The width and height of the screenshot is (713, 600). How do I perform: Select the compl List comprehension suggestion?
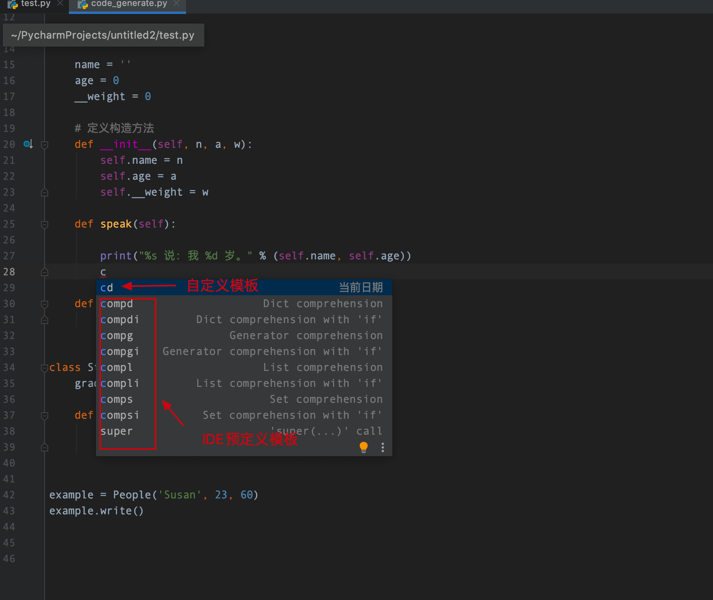pos(244,367)
